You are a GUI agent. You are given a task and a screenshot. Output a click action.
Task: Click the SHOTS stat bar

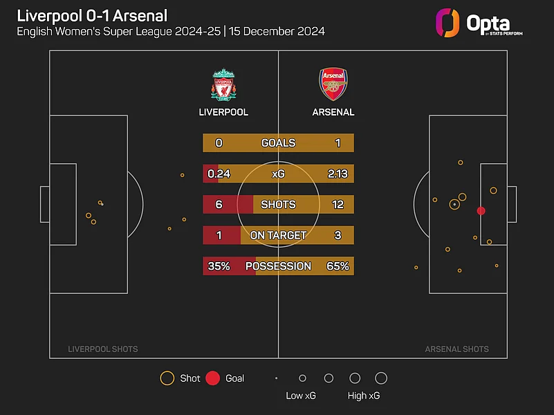[278, 205]
